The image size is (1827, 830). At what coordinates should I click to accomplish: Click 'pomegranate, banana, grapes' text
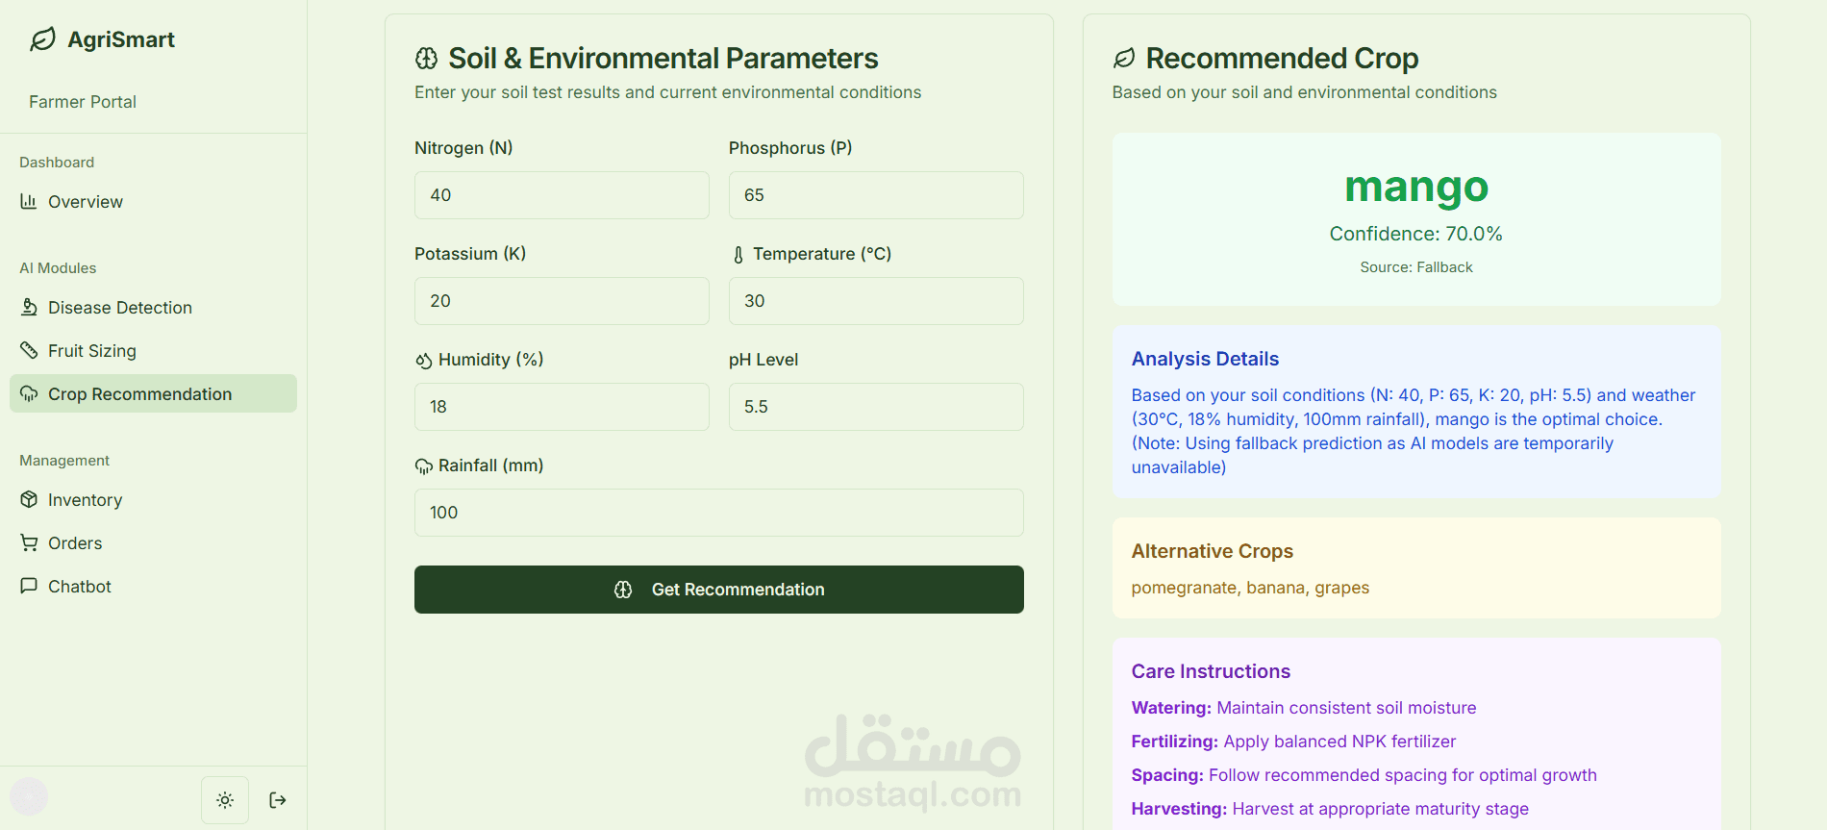tap(1250, 588)
